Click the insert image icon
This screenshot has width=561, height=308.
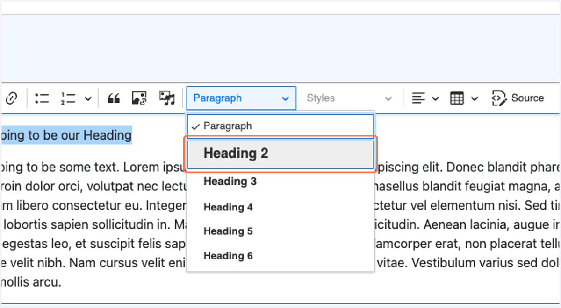coord(139,98)
